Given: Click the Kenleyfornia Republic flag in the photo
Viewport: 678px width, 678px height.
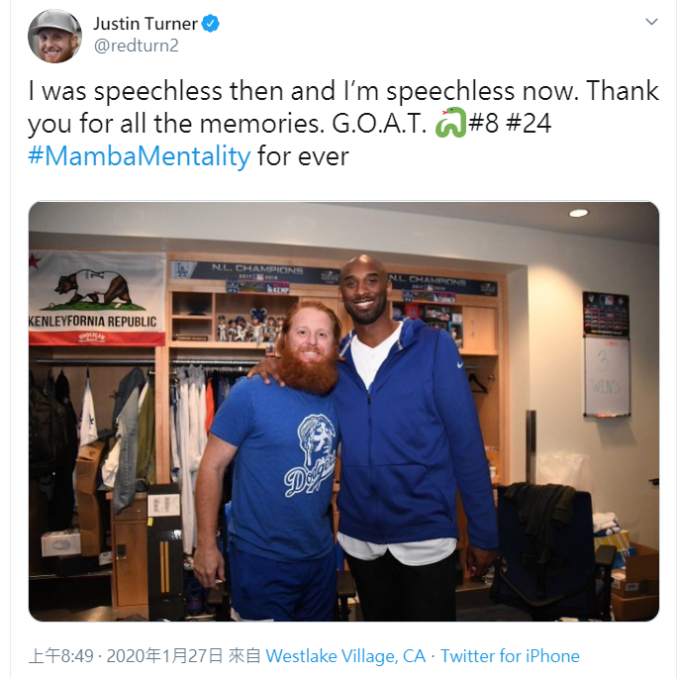Looking at the screenshot, I should [x=97, y=299].
